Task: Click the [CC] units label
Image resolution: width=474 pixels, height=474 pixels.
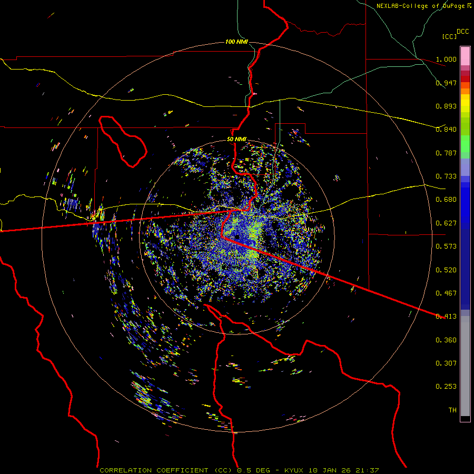Action: coord(450,36)
